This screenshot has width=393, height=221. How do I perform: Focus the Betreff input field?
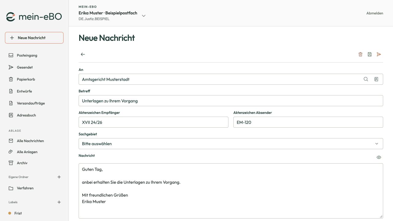point(231,101)
